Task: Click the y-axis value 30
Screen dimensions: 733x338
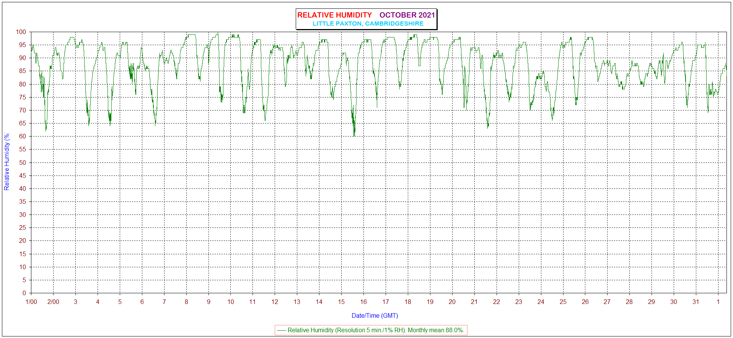Action: [x=23, y=215]
